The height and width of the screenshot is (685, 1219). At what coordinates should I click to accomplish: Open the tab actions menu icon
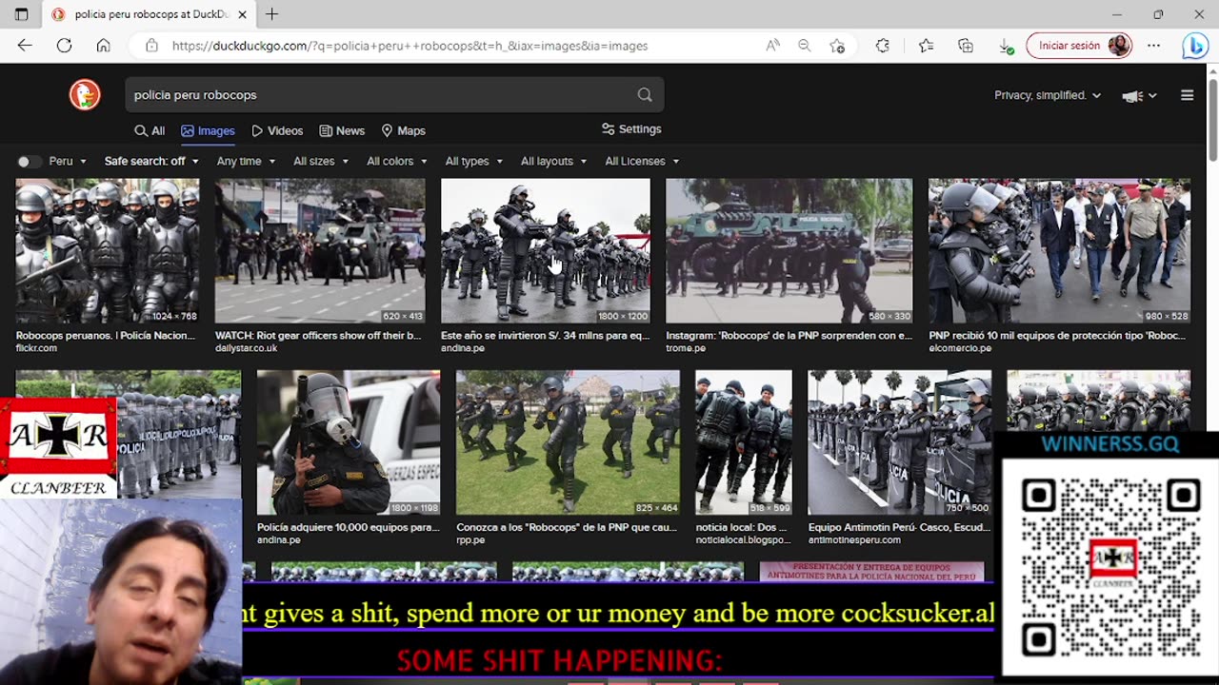coord(21,14)
